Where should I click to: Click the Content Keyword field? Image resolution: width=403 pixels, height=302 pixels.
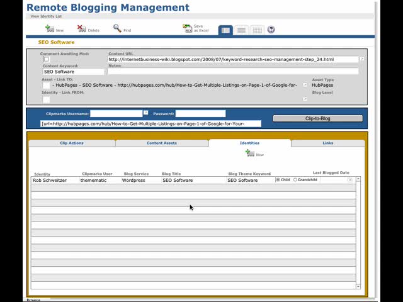point(73,72)
